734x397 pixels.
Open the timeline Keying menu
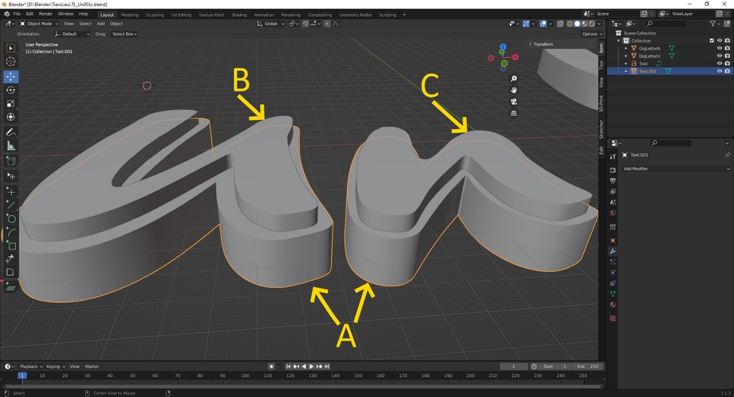point(55,366)
